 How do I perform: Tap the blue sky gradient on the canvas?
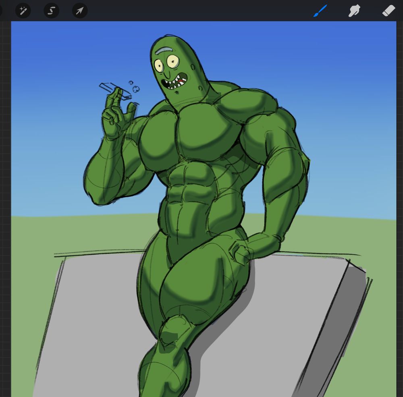tap(60, 81)
